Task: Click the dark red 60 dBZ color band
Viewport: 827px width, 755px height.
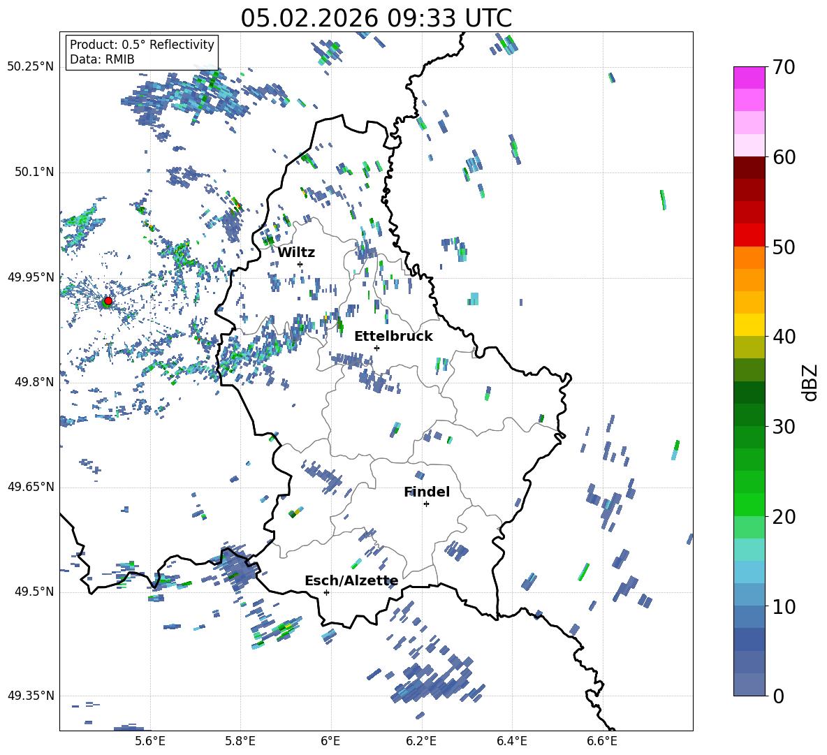Action: pos(749,168)
